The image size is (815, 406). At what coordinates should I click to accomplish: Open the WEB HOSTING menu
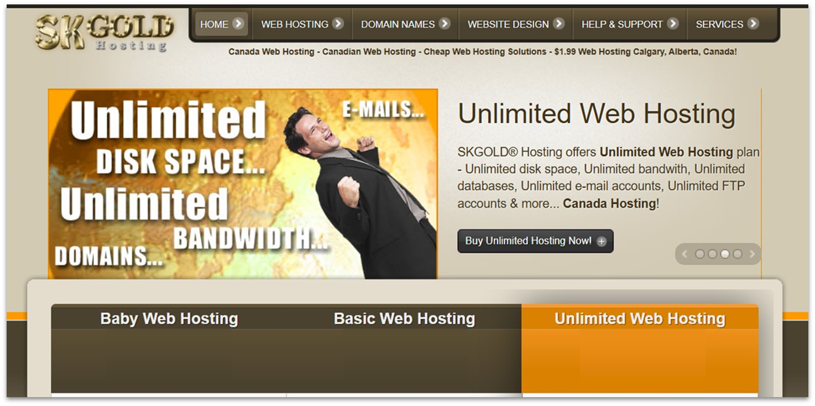pyautogui.click(x=302, y=24)
